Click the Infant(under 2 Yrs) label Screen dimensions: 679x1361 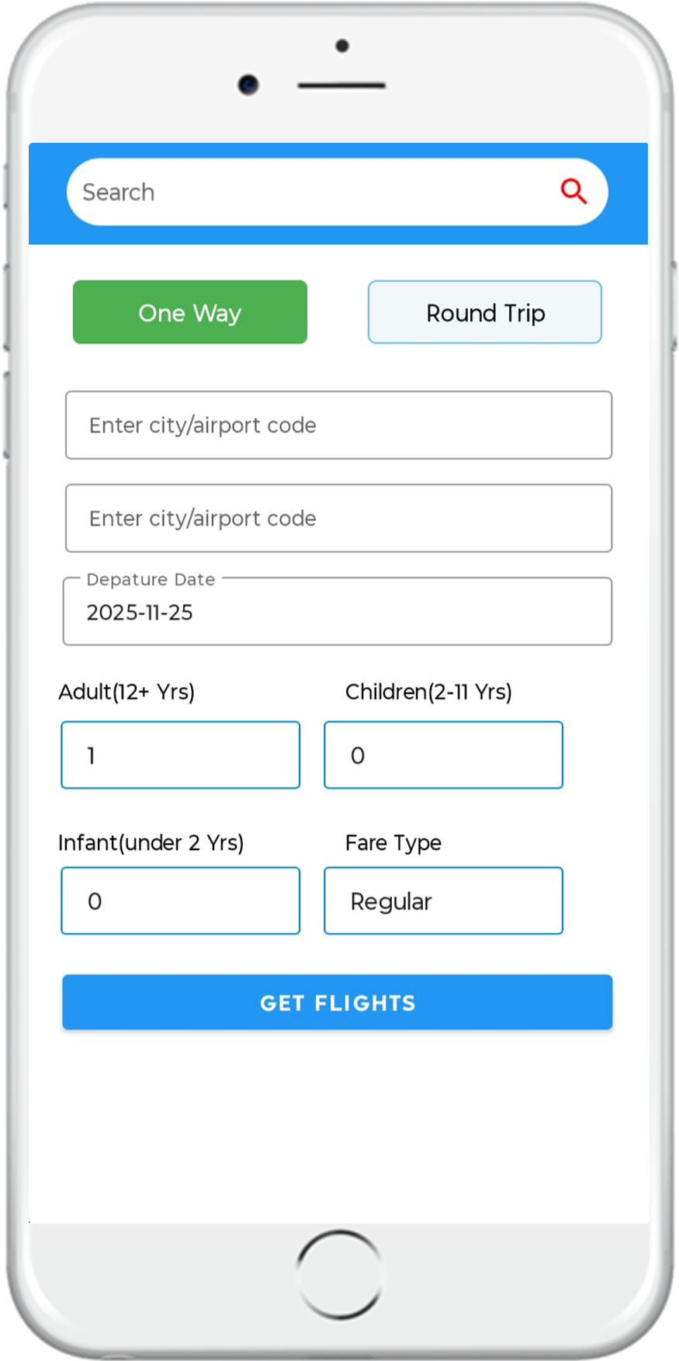tap(151, 842)
